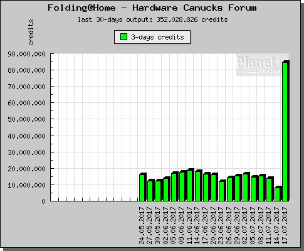
Task: Click the green 3-days credits legend swatch
Action: (123, 37)
